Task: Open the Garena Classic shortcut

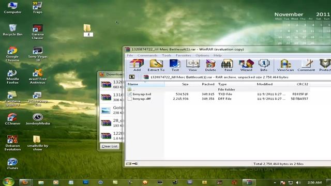Action: [x=38, y=32]
